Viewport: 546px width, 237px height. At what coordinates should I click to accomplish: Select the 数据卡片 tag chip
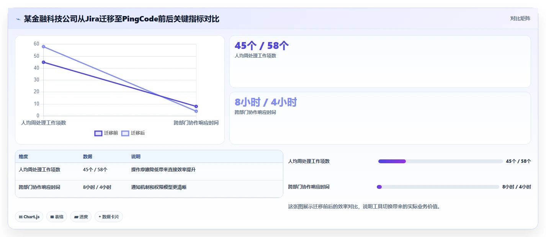[109, 217]
